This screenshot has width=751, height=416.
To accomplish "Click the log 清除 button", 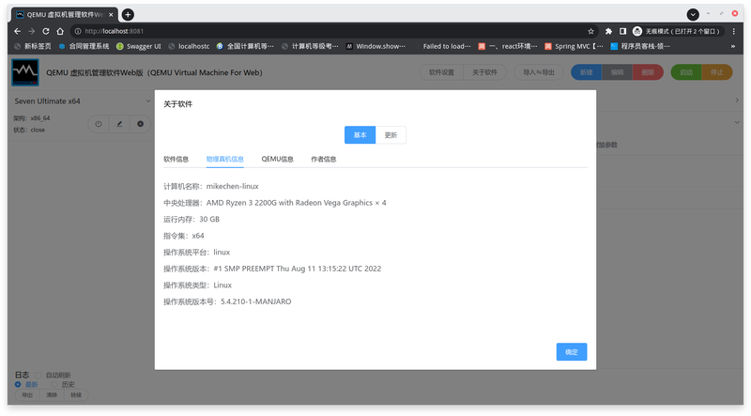I will (52, 395).
